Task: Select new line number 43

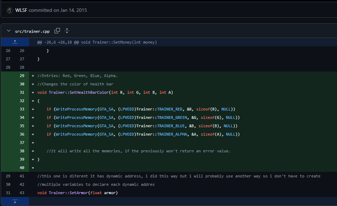Action: 22,193
